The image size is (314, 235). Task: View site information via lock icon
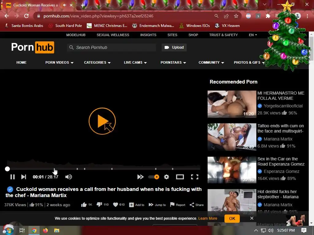tap(39, 16)
